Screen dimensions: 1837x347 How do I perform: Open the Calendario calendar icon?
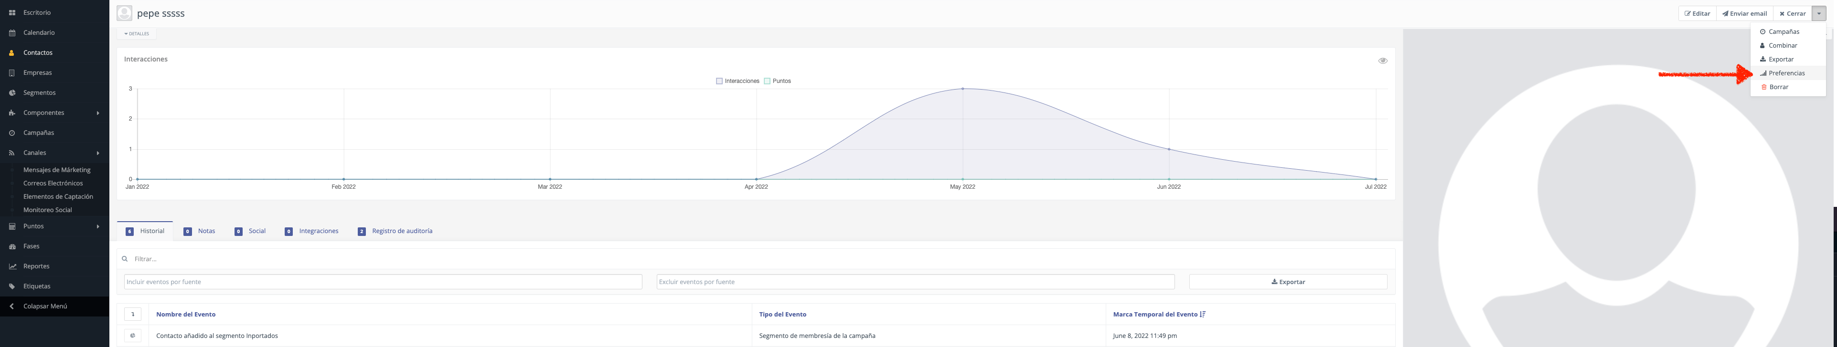(x=12, y=33)
